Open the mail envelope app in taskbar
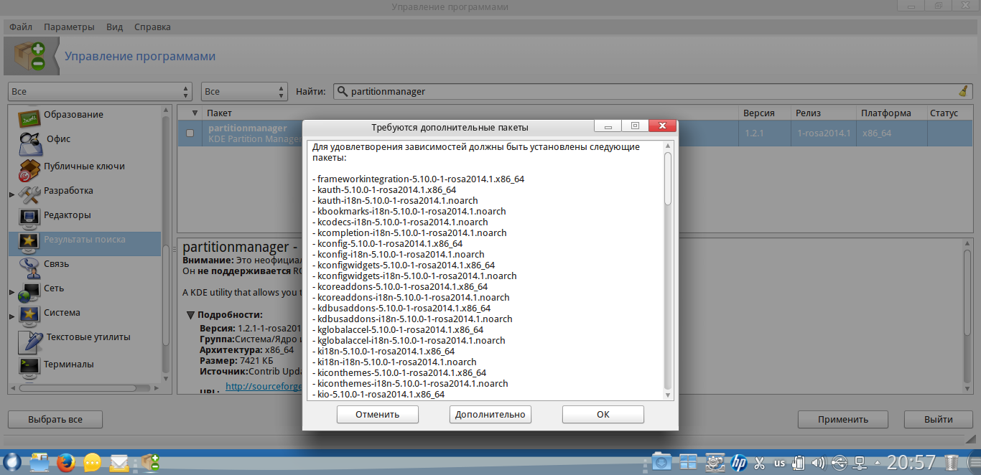 point(118,463)
